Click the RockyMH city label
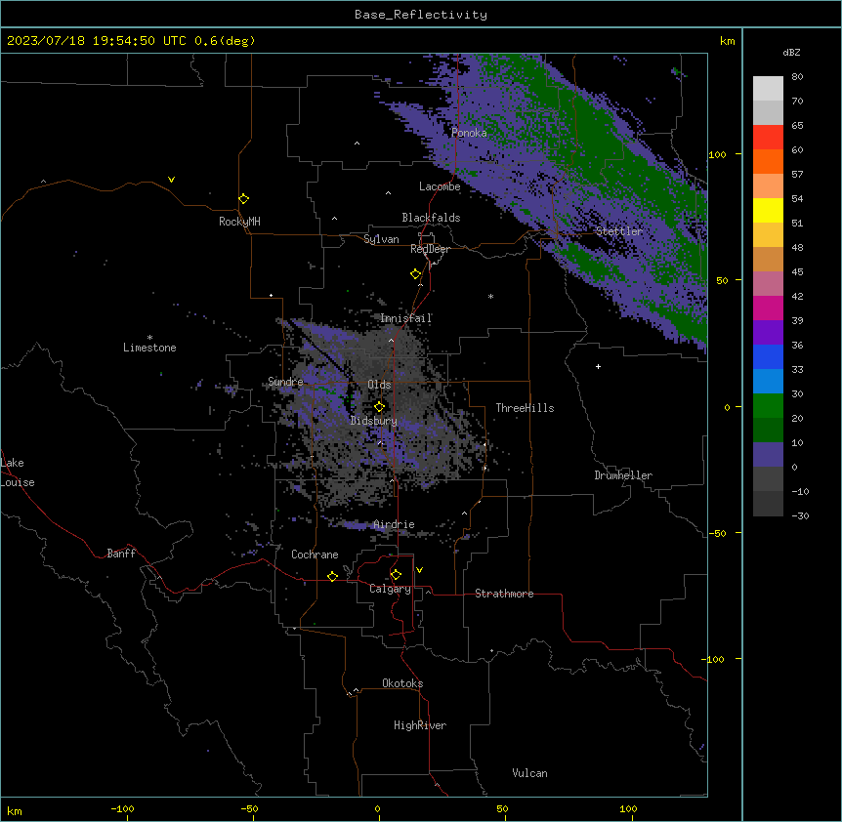Screen dimensions: 842x822 (239, 222)
